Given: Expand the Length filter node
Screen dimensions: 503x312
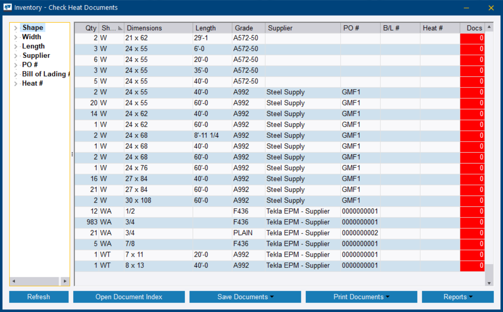Looking at the screenshot, I should 15,46.
